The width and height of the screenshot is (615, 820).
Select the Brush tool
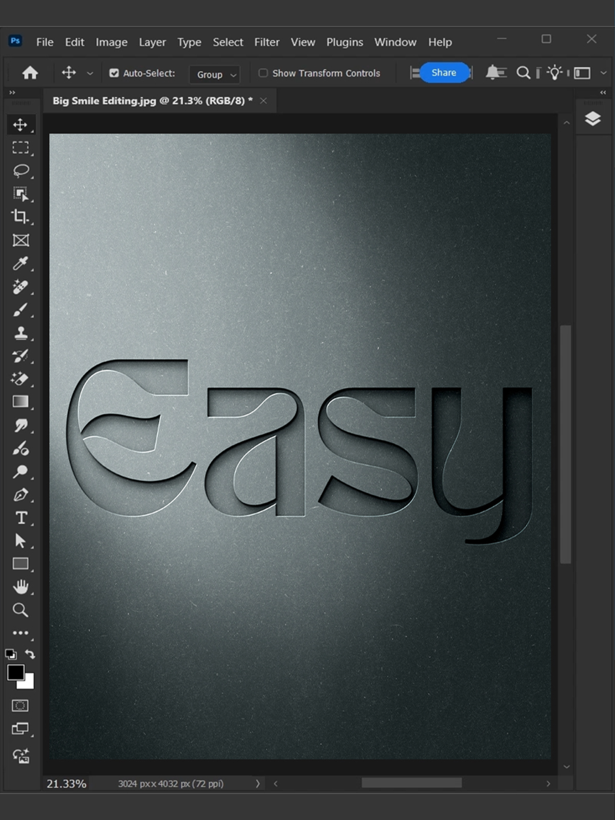tap(20, 310)
